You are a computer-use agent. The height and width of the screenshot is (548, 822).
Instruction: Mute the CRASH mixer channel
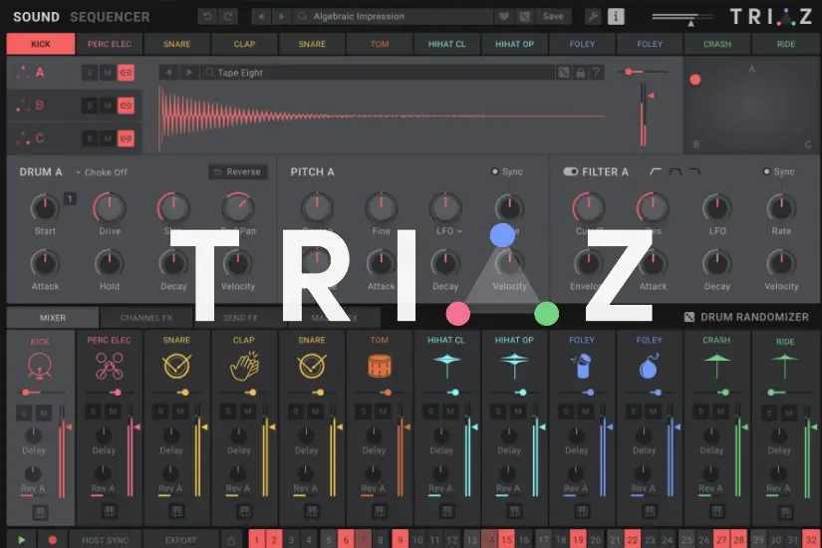721,411
